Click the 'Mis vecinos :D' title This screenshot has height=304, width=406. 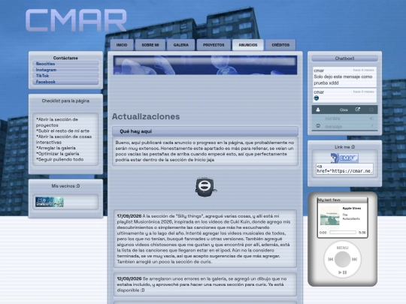[x=65, y=186]
